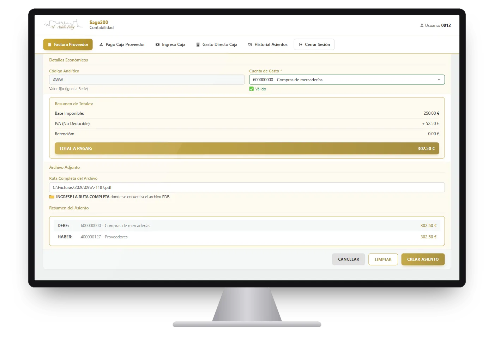Click the Detalles Económicos section heading
494x339 pixels.
(68, 60)
